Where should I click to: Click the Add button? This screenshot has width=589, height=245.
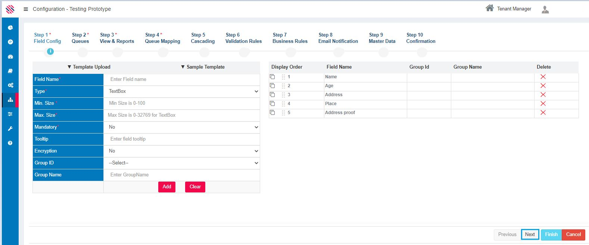point(166,187)
